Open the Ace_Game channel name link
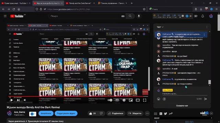This screenshot has height=123, width=220. [20, 112]
